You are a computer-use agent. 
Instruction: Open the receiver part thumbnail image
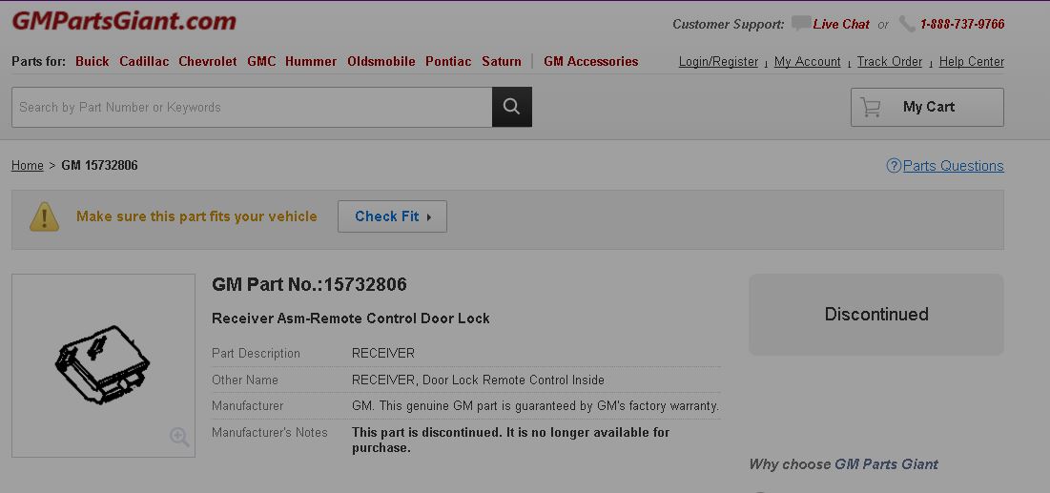(103, 365)
